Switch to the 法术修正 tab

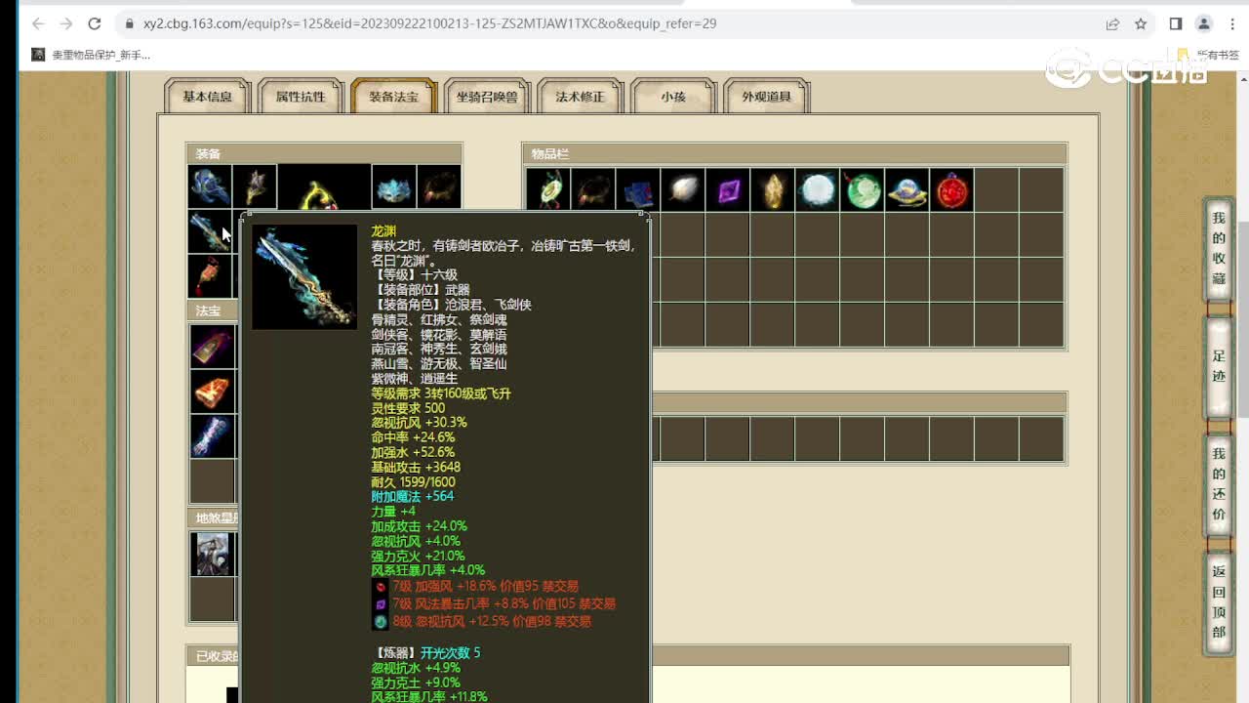[x=580, y=96]
